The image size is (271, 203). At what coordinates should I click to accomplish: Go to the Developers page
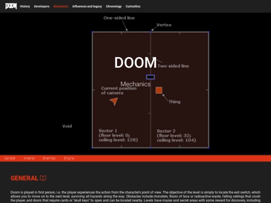point(42,7)
